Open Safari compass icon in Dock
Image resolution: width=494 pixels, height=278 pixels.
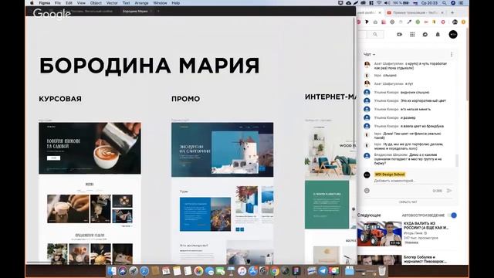pos(144,271)
